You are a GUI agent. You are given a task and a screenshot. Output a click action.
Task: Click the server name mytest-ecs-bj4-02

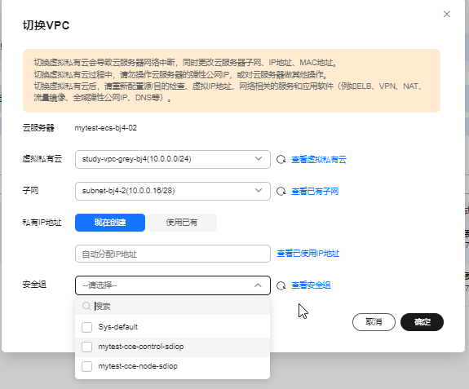(x=105, y=128)
